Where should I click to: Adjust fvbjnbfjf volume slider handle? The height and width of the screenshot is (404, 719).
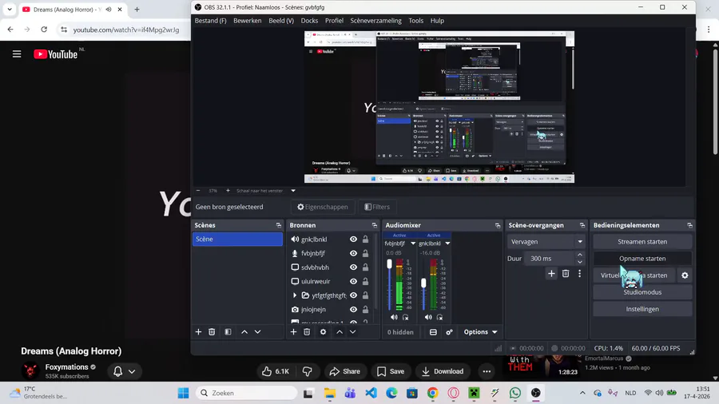coord(389,263)
